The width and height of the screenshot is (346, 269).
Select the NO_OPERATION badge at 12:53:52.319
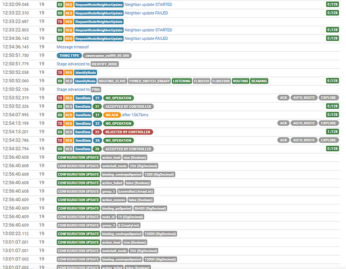click(x=118, y=98)
